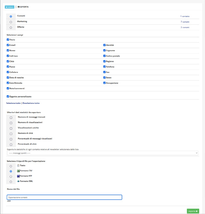
Task: Click the Testo file format icon
Action: 18,165
